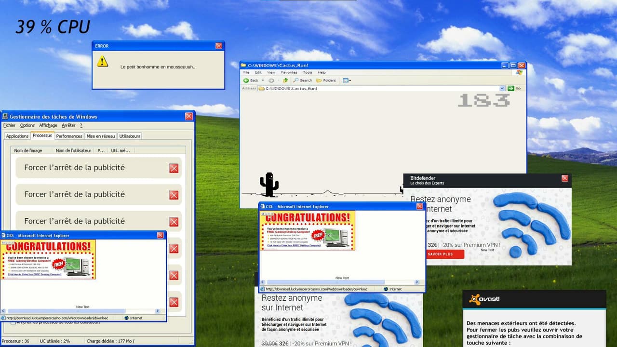Open the Favorites menu in Cactus,Run!

point(289,72)
